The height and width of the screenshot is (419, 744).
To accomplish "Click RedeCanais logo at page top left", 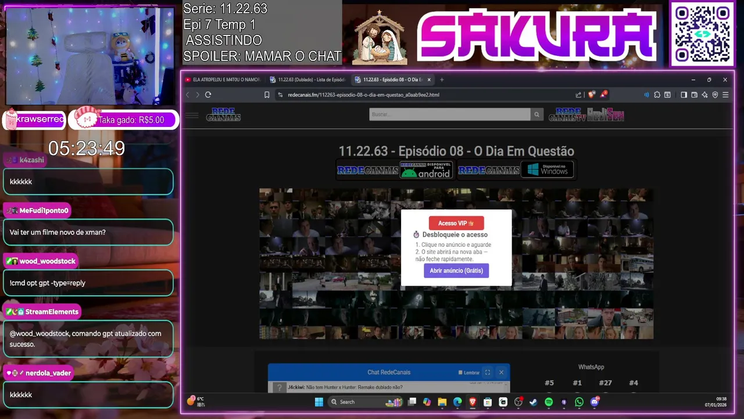I will pos(223,115).
